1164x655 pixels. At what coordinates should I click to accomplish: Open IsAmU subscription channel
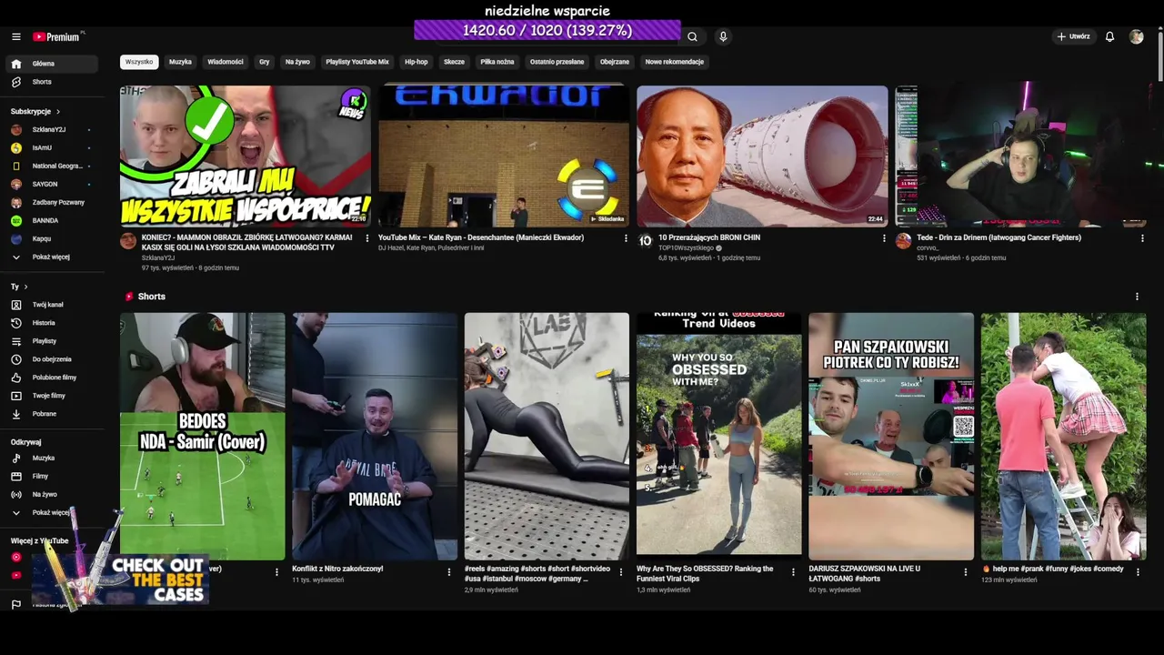[50, 147]
